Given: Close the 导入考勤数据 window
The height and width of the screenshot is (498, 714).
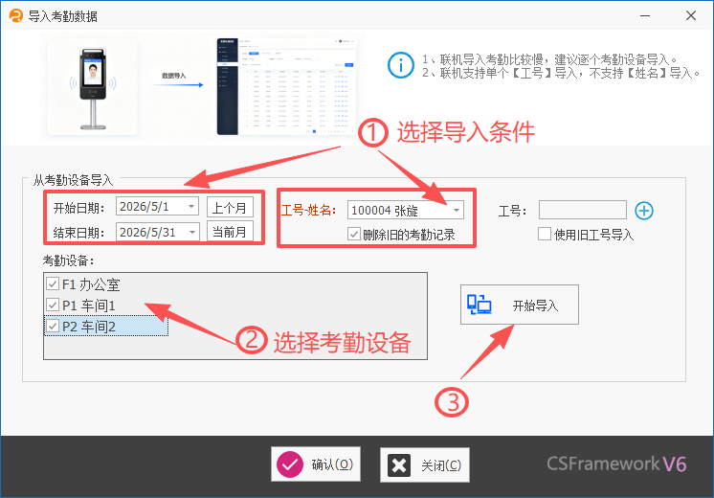Looking at the screenshot, I should click(x=691, y=16).
